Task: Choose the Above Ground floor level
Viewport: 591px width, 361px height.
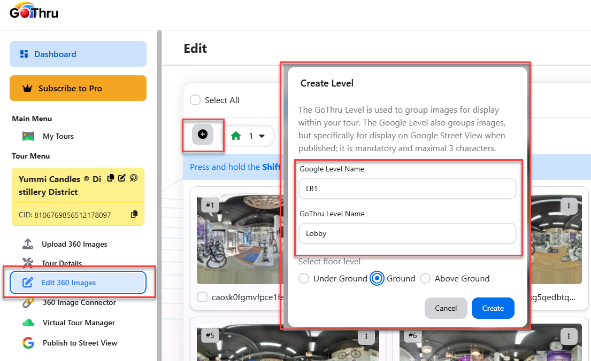Action: (x=425, y=278)
